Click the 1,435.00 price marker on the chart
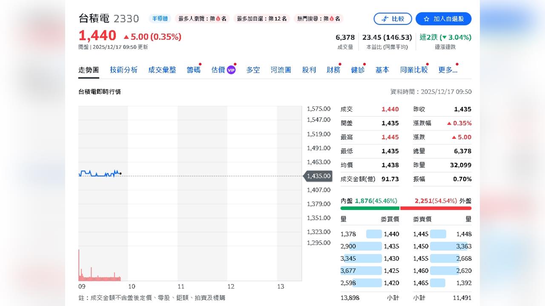This screenshot has width=545, height=306. pos(318,176)
